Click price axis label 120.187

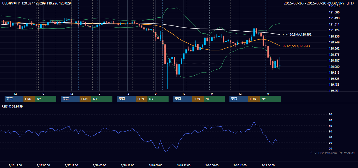pyautogui.click(x=334, y=60)
